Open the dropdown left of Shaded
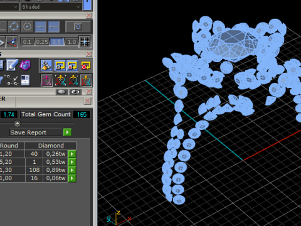 9,7
